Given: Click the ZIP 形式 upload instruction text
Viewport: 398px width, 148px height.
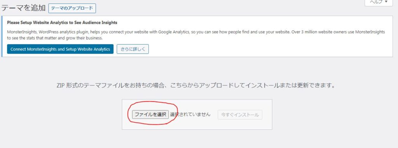Looking at the screenshot, I should [x=196, y=85].
